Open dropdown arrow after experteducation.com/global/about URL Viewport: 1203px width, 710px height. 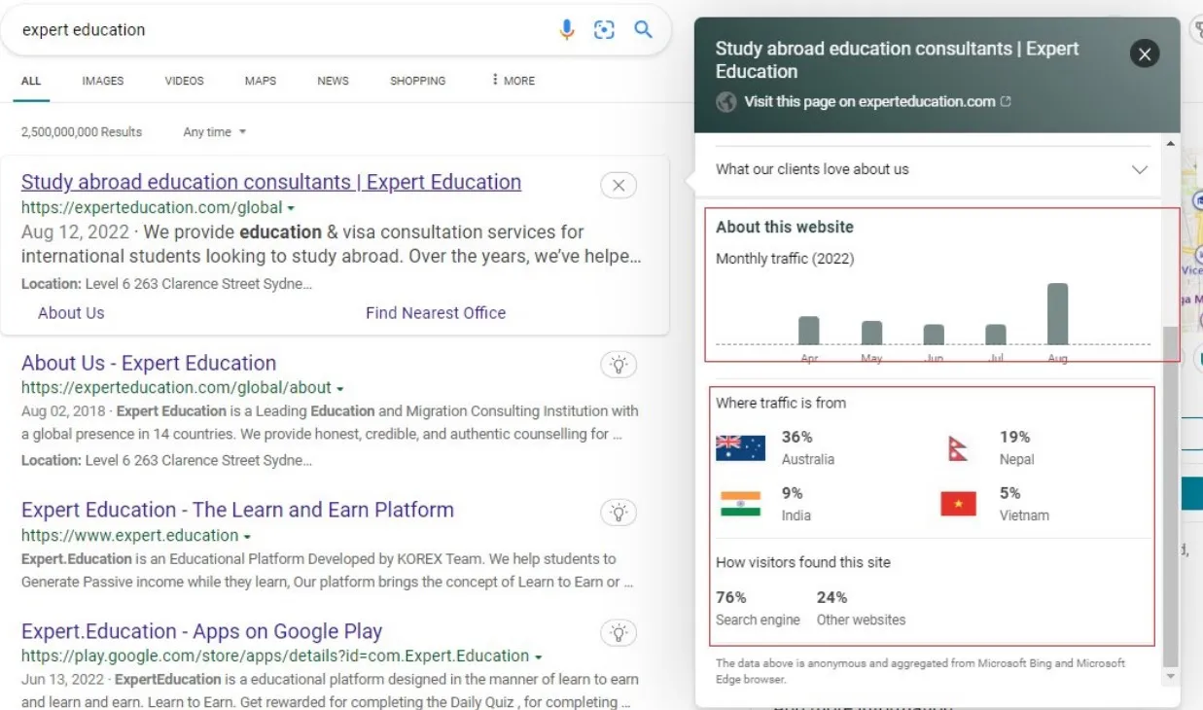tap(339, 388)
